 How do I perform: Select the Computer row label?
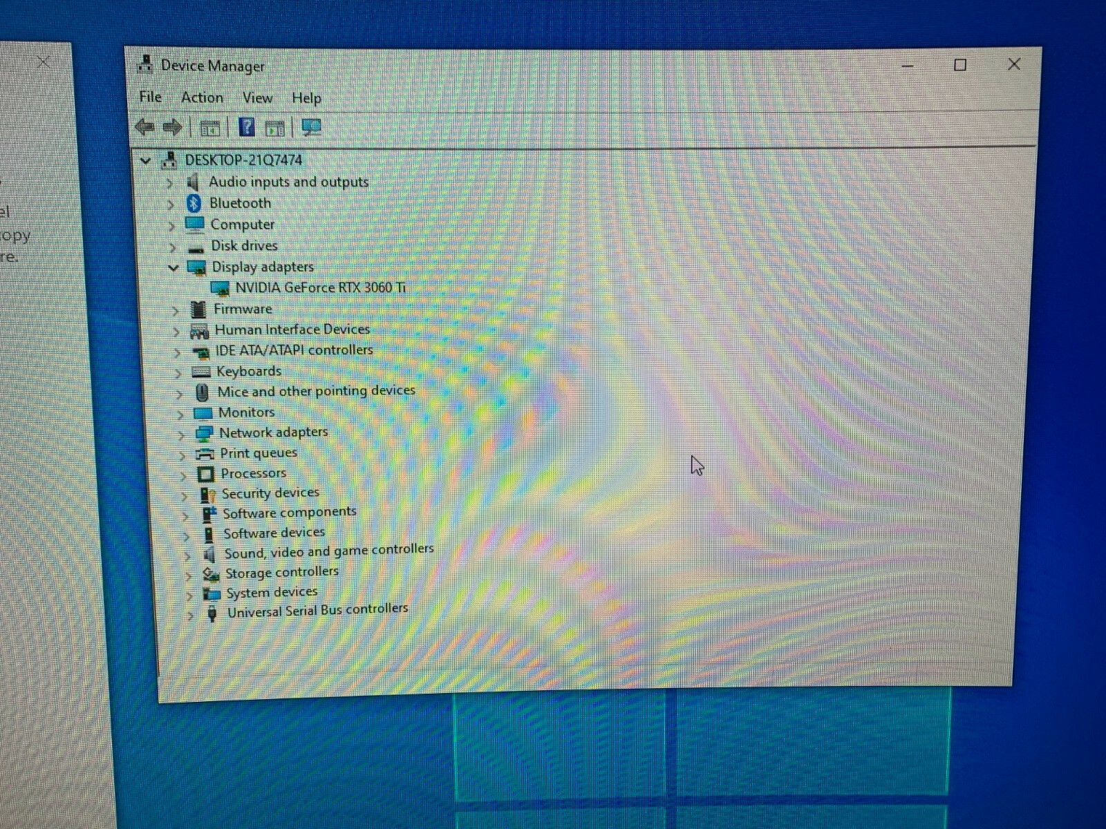[243, 225]
